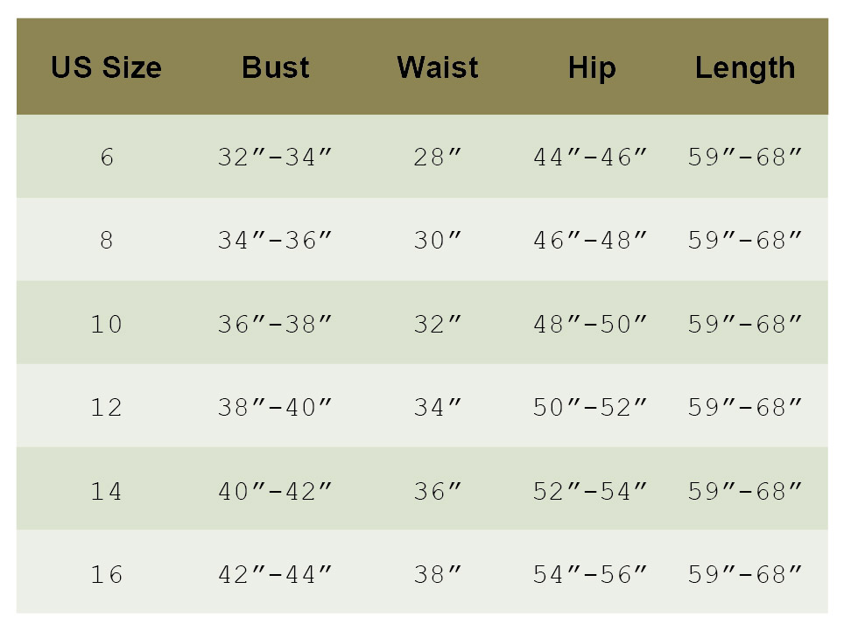Screen dimensions: 844x631
Task: Click US size 16 row label
Action: tap(106, 575)
